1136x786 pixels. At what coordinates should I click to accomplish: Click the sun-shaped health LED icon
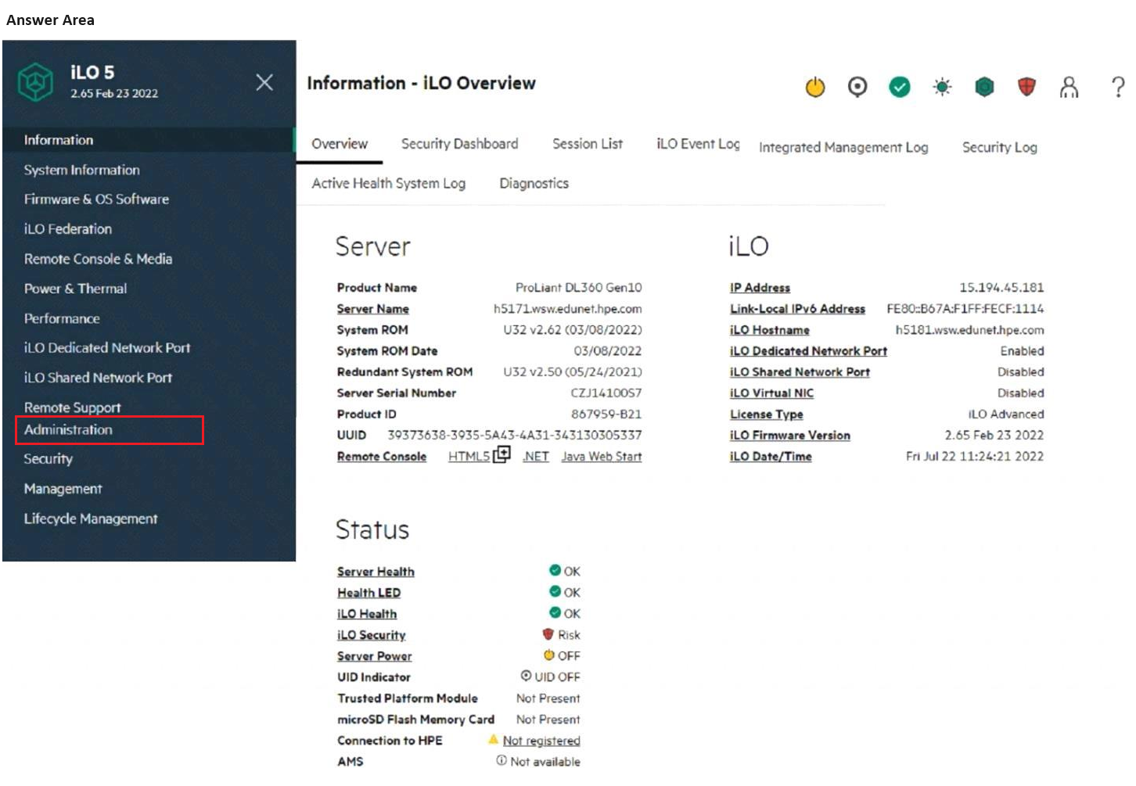tap(942, 86)
